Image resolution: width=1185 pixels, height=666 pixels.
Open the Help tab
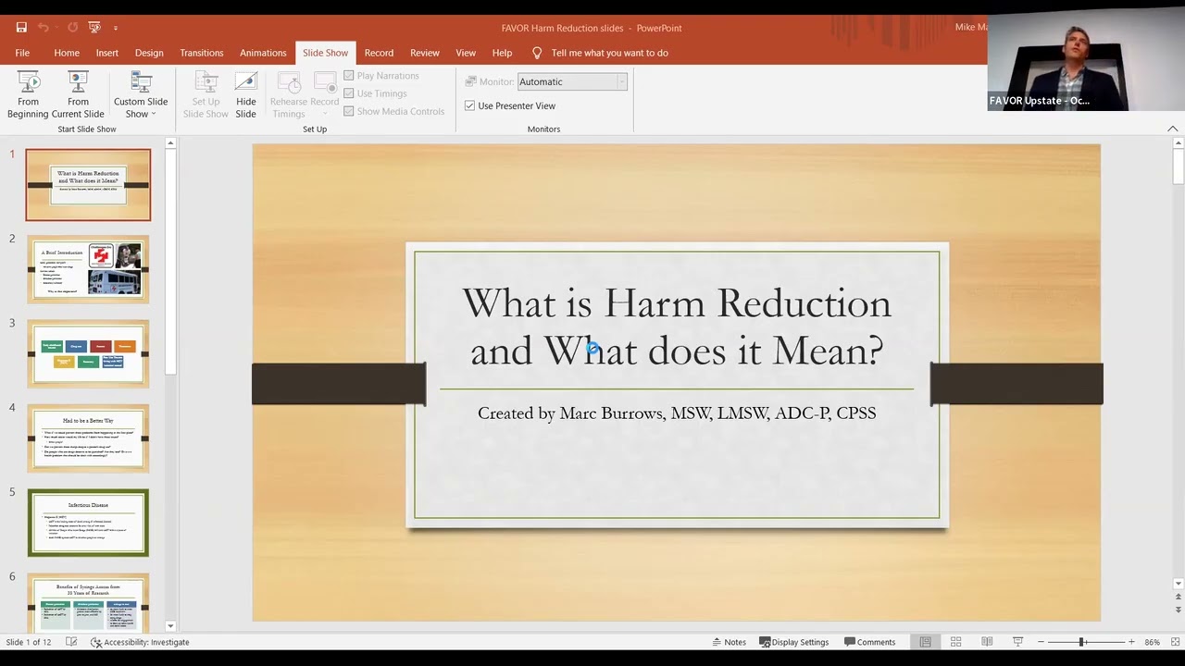[502, 53]
